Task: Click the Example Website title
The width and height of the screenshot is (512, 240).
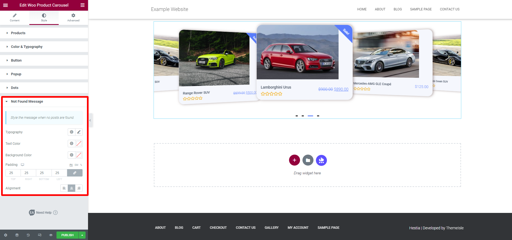Action: point(169,9)
